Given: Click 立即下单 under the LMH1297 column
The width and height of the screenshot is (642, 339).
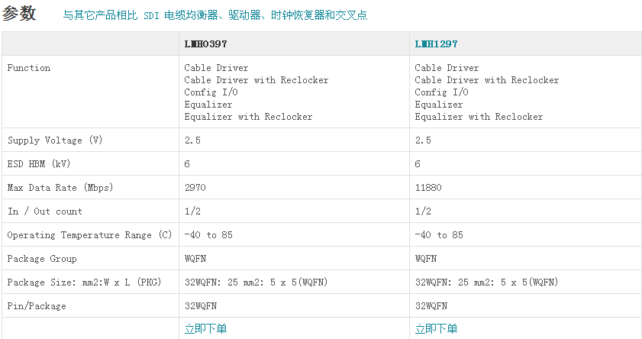Looking at the screenshot, I should (x=436, y=329).
